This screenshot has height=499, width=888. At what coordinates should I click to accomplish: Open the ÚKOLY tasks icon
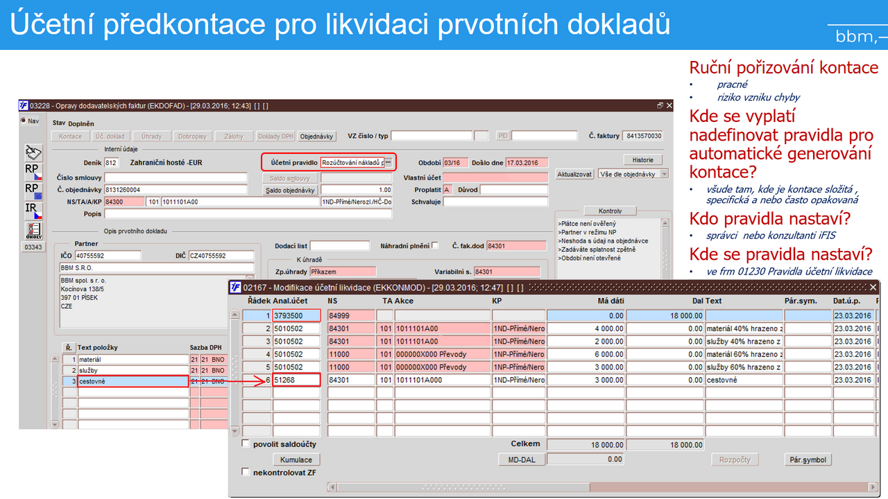[33, 230]
